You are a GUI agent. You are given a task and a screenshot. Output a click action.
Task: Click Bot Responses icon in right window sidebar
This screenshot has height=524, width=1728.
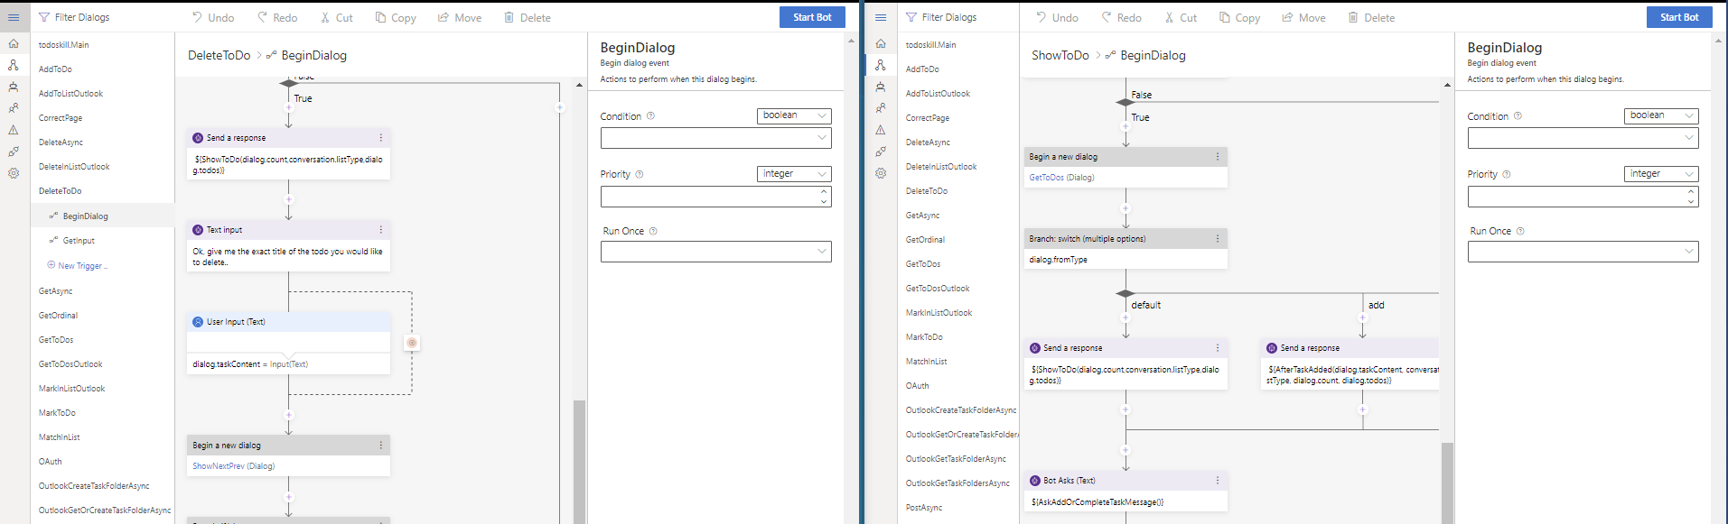(x=881, y=87)
